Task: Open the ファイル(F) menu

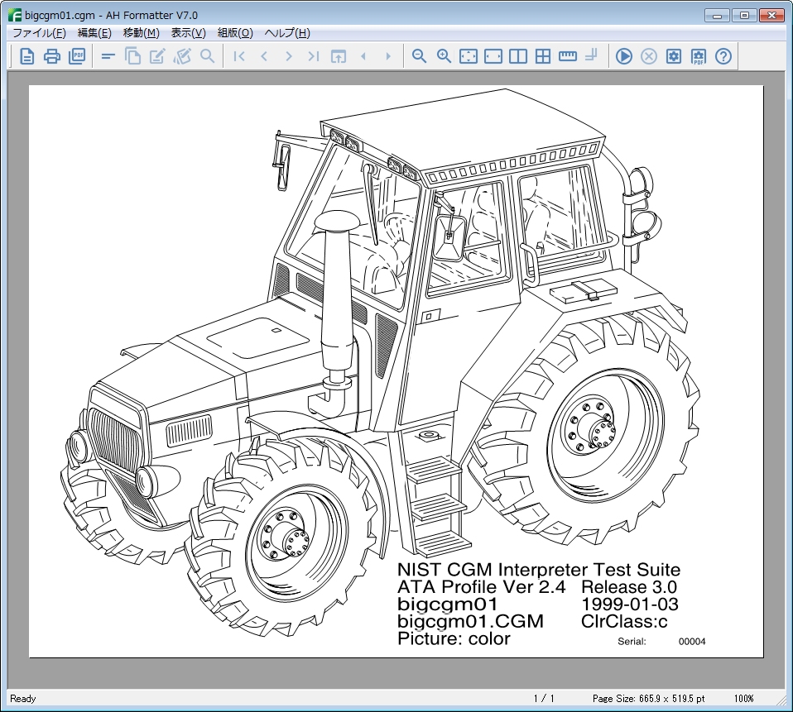Action: [39, 33]
